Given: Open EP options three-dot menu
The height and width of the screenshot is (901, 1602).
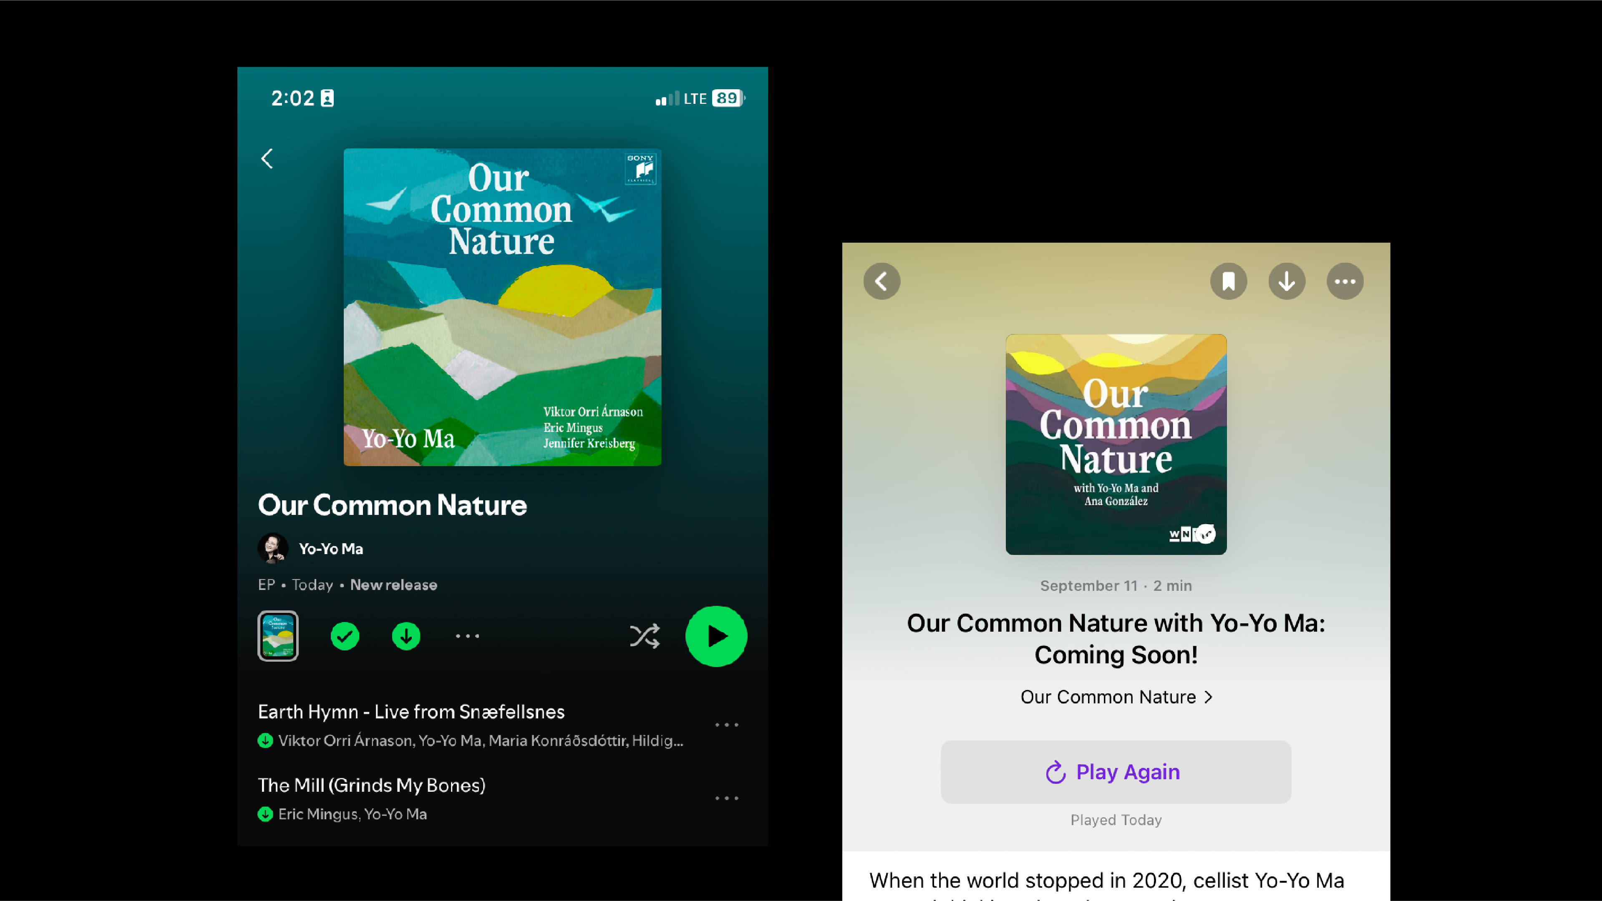Looking at the screenshot, I should click(467, 636).
